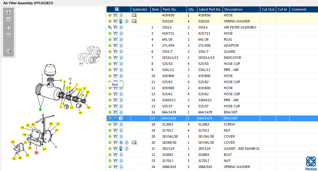Sort by the Description column header
The width and height of the screenshot is (318, 171).
[234, 9]
